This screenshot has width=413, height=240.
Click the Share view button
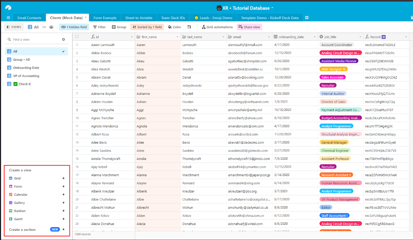coord(249,27)
